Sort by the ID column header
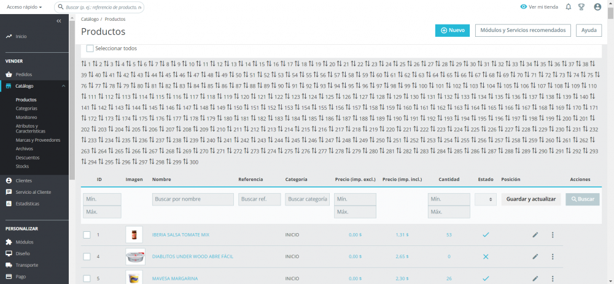The height and width of the screenshot is (284, 614). (x=99, y=179)
